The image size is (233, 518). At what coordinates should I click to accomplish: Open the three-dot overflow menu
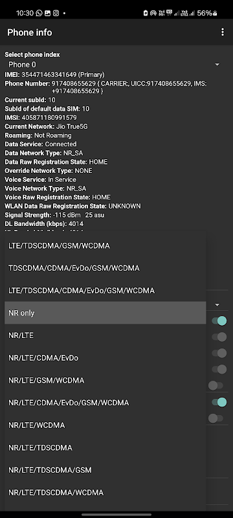click(x=223, y=32)
